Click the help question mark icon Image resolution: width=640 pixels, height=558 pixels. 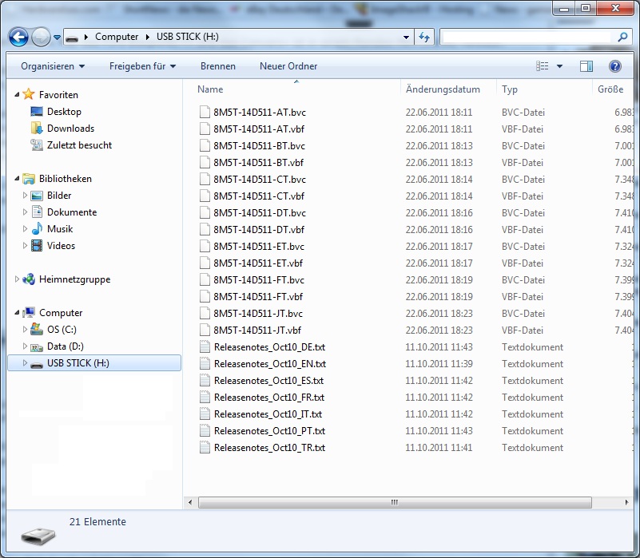[614, 66]
